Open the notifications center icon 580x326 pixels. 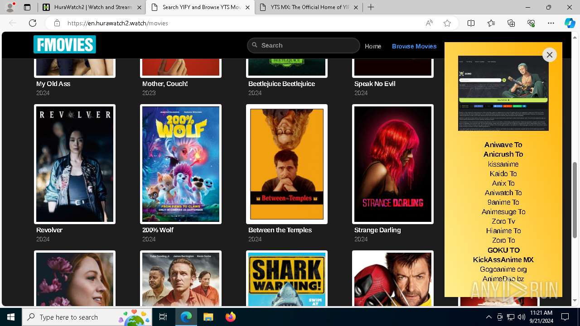pyautogui.click(x=565, y=317)
